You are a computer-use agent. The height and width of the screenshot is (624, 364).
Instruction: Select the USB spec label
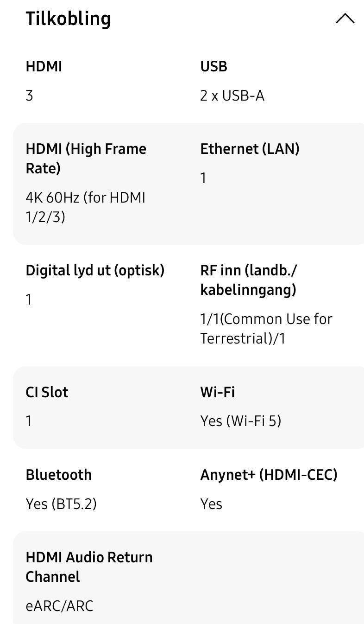[x=213, y=66]
